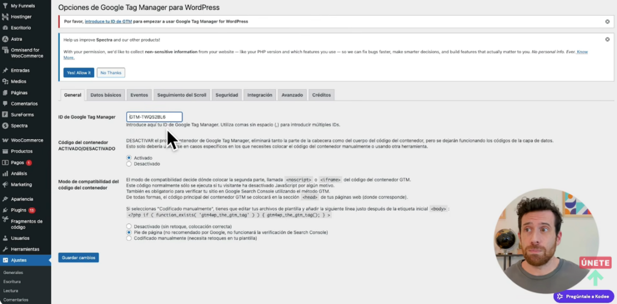Open Generales settings submenu item
This screenshot has width=617, height=304.
[13, 273]
